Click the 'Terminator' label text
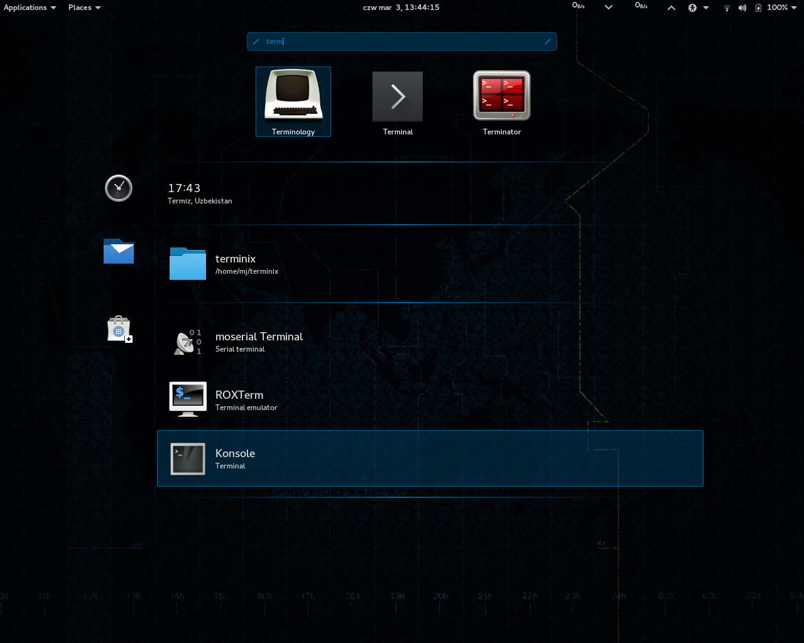 click(502, 132)
